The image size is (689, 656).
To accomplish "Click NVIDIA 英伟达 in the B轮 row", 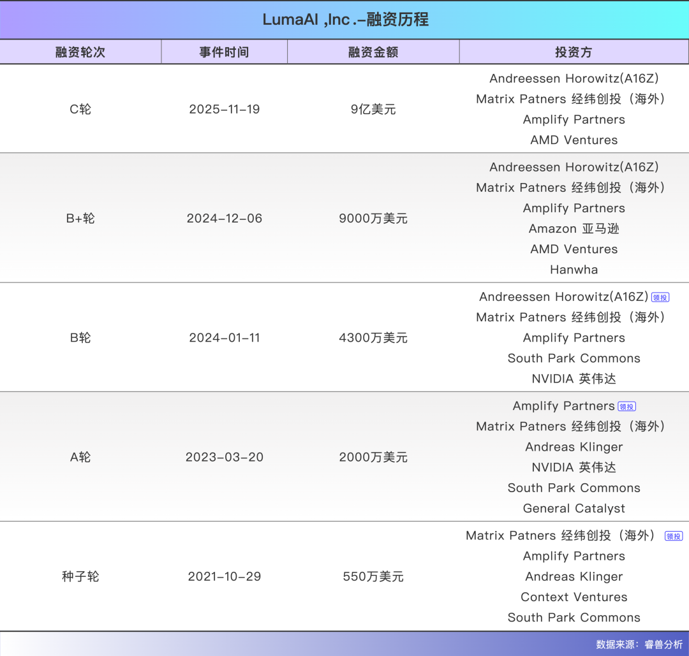I will (574, 379).
